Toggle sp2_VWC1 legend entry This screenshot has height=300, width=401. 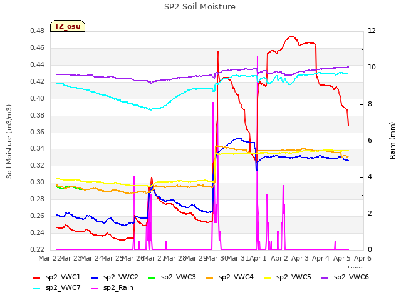[57, 277]
